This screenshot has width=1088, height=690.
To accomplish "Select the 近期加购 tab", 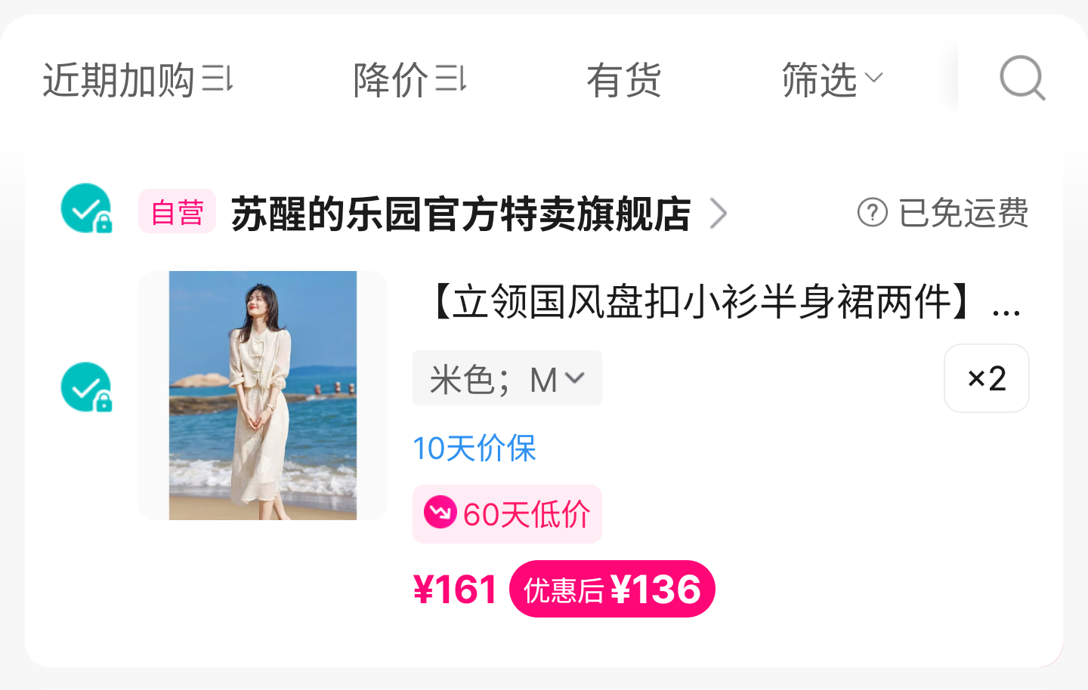I will pyautogui.click(x=119, y=79).
